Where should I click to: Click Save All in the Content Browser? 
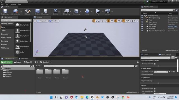pyautogui.click(x=28, y=62)
